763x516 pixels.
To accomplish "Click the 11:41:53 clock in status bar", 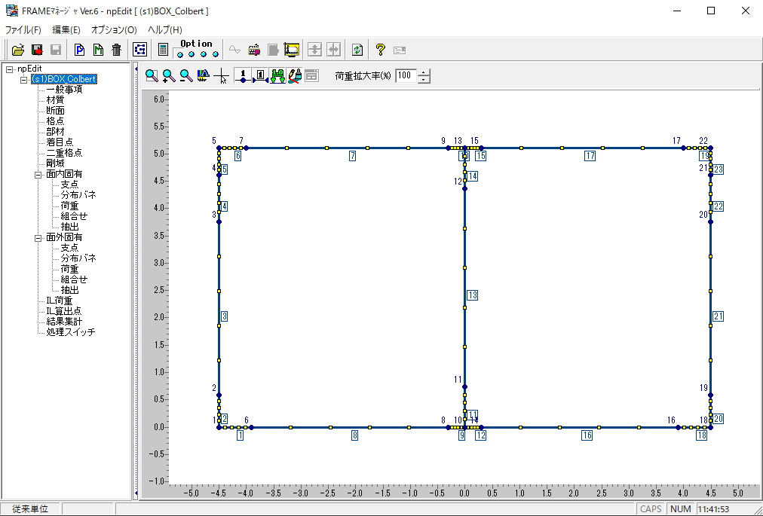I will 713,509.
